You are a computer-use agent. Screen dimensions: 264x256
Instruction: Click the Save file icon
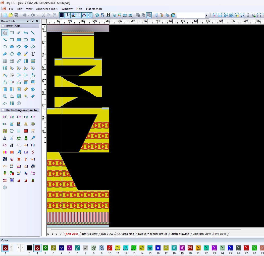point(16,15)
